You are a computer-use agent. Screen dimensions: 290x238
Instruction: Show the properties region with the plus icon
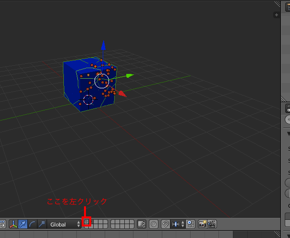pyautogui.click(x=276, y=15)
